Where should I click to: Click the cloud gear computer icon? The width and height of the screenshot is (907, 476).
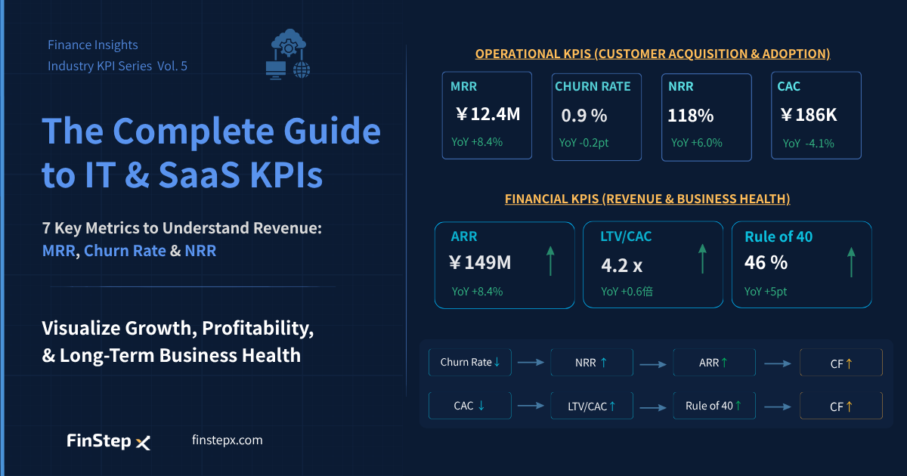pos(289,54)
